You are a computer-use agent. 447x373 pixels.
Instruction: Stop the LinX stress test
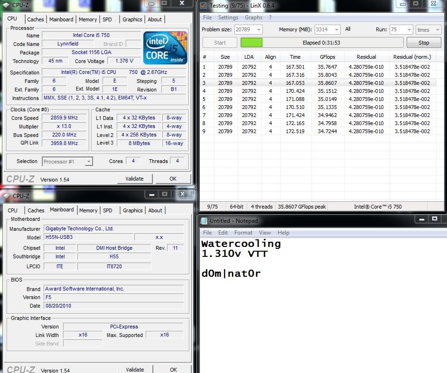424,43
